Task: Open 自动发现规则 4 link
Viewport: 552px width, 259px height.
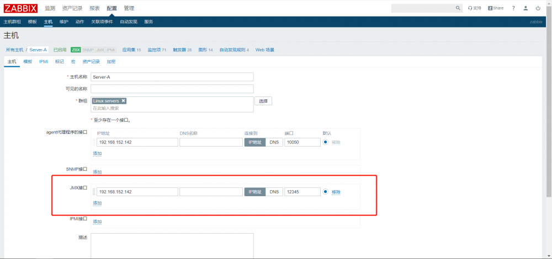Action: 234,50
